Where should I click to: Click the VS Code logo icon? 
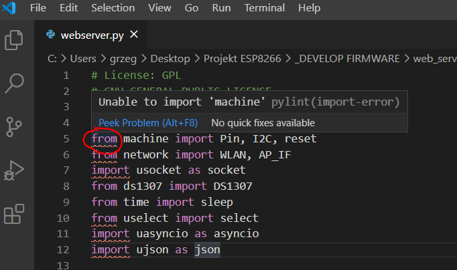[9, 8]
